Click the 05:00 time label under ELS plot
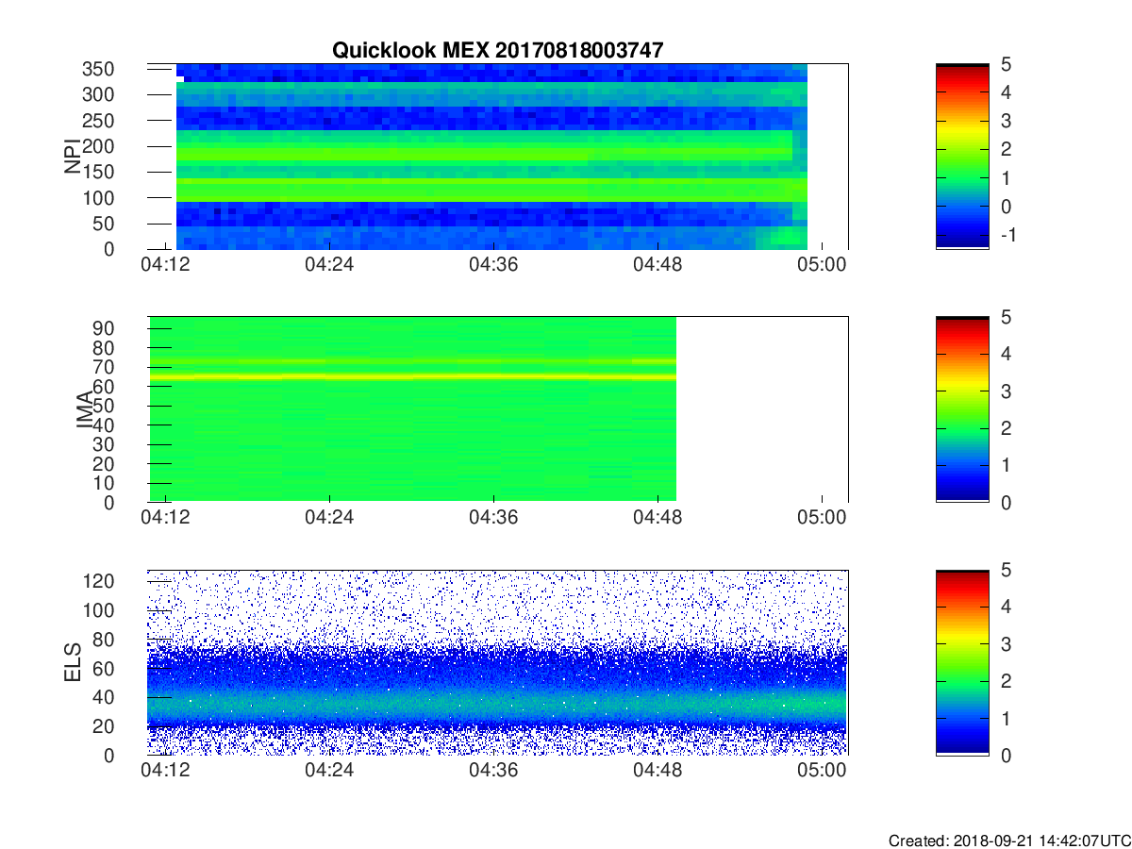The width and height of the screenshot is (1132, 849). point(822,773)
